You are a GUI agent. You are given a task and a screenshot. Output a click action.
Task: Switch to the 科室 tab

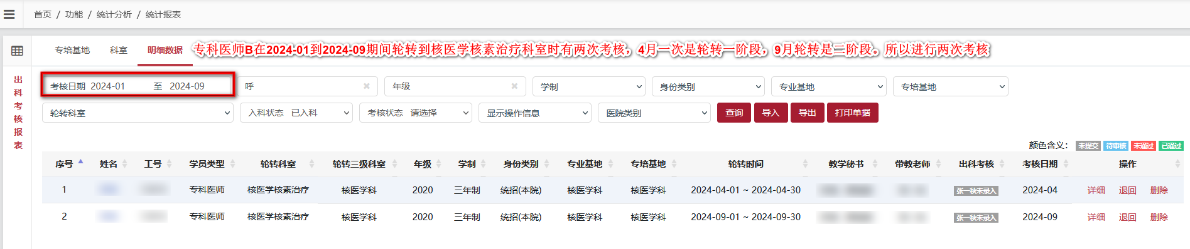tap(119, 50)
